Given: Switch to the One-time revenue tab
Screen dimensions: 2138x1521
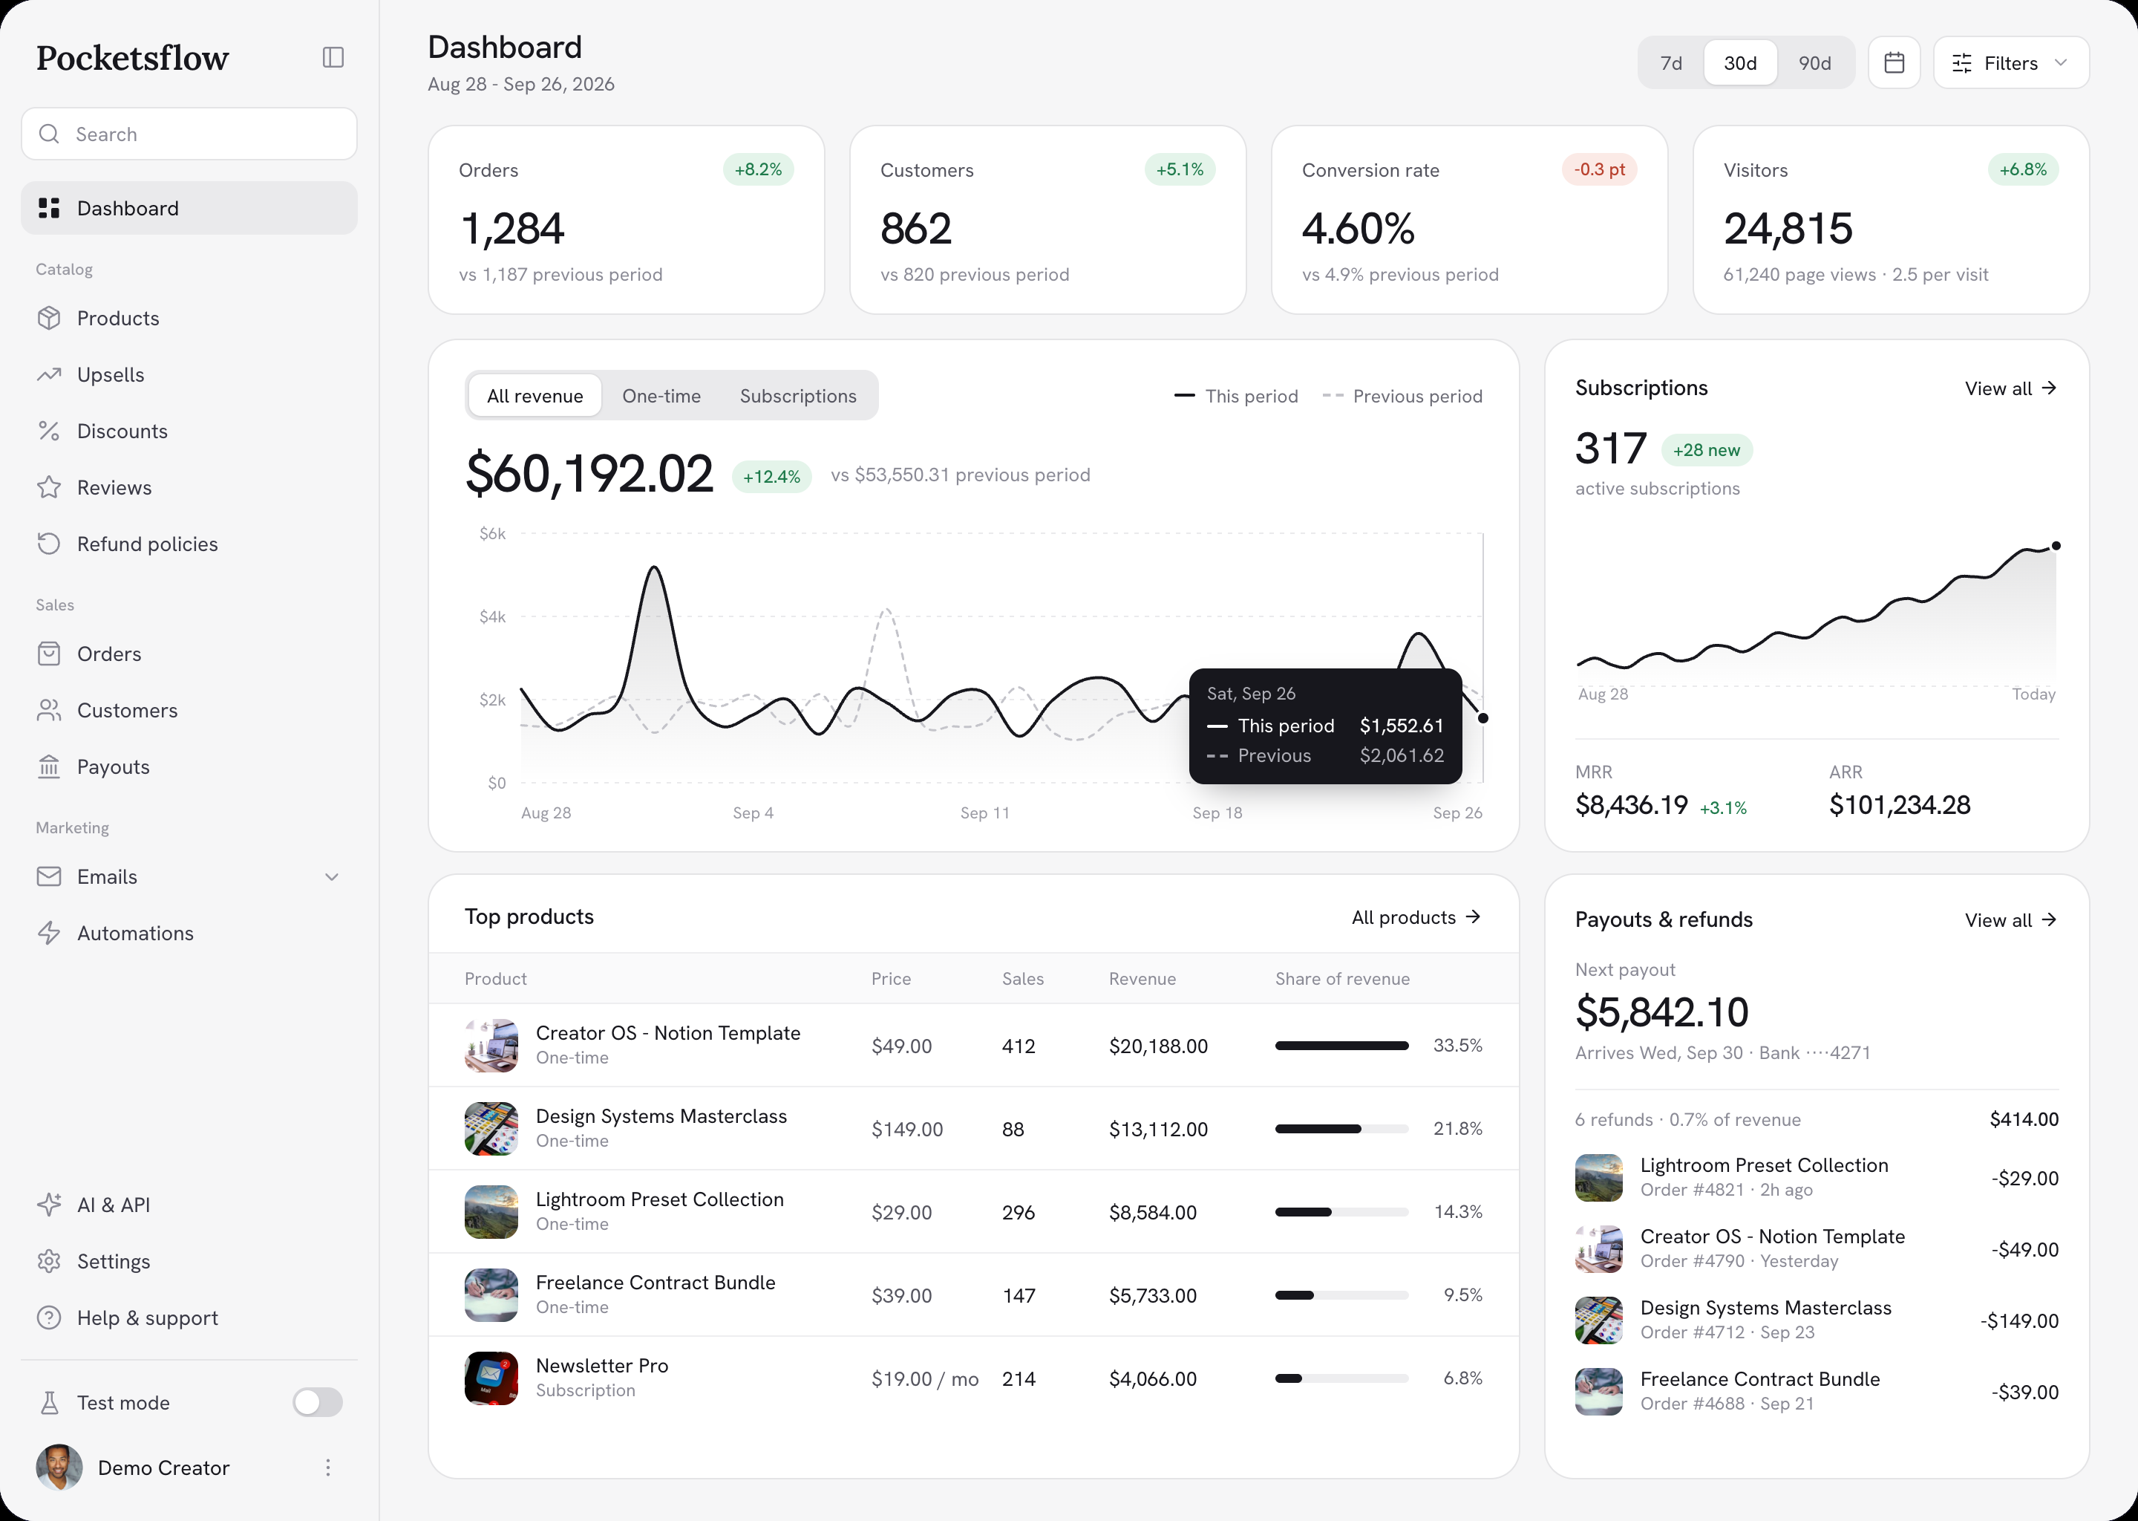Looking at the screenshot, I should [x=661, y=395].
